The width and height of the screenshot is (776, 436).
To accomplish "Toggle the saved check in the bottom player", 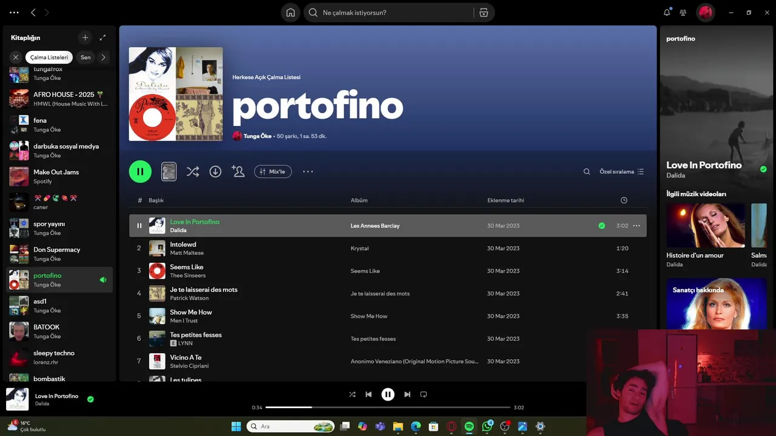I will click(90, 400).
